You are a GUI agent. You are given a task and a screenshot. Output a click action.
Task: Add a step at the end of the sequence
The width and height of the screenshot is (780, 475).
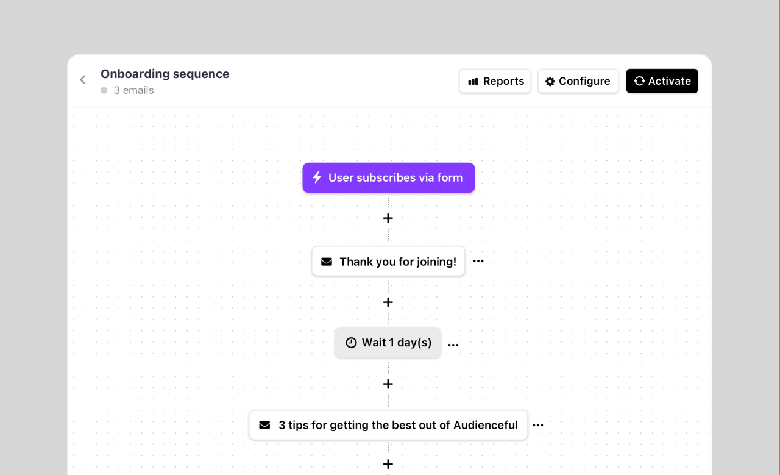388,464
